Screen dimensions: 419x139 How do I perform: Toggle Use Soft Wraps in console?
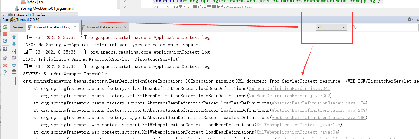pyautogui.click(x=14, y=51)
